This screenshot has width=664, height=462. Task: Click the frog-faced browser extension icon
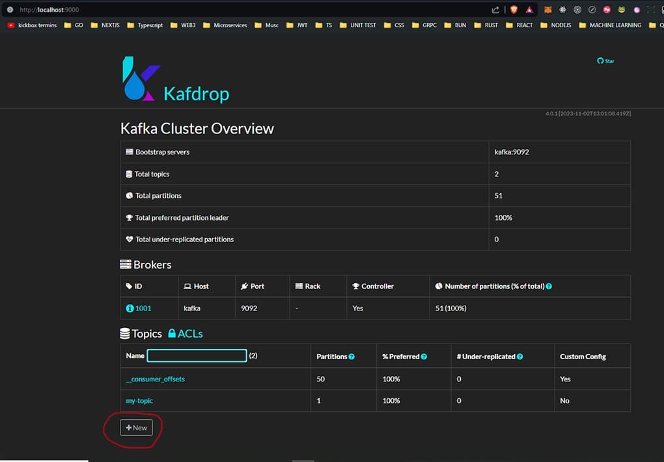[x=620, y=9]
